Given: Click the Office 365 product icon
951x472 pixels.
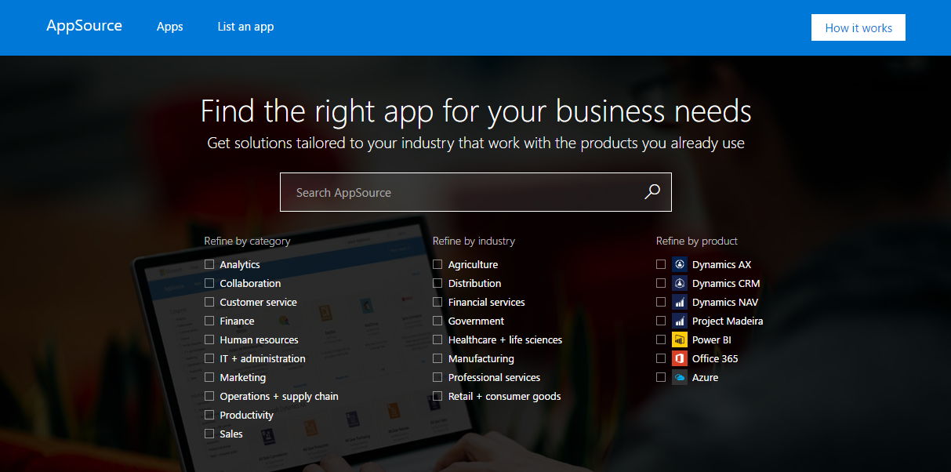Looking at the screenshot, I should coord(679,358).
